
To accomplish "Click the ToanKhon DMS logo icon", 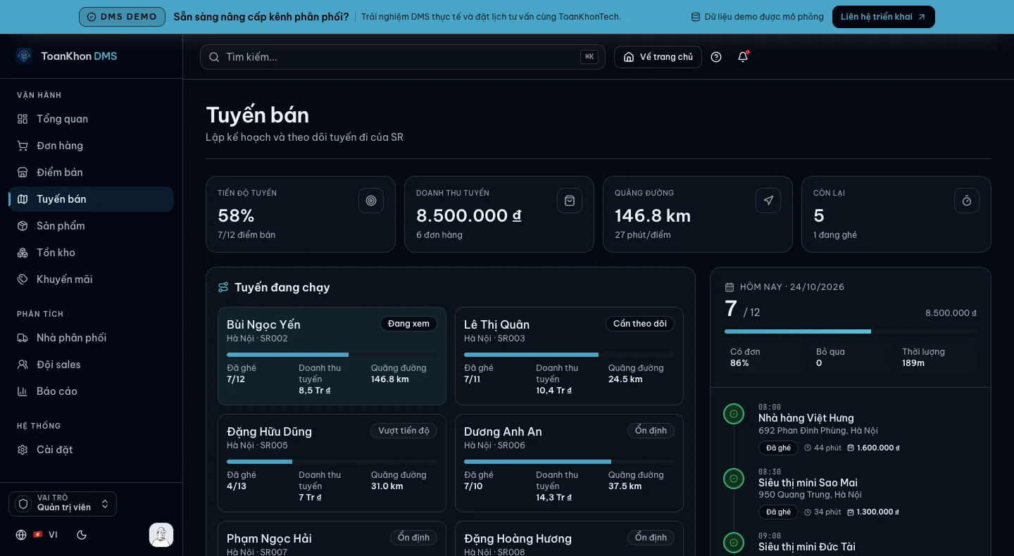I will pyautogui.click(x=24, y=56).
